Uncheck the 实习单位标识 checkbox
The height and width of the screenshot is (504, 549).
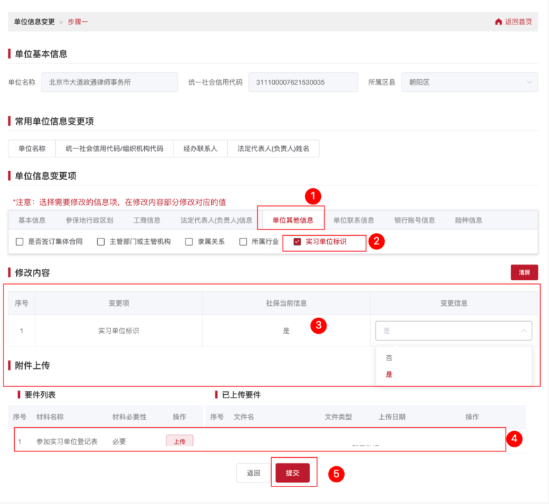pos(297,241)
